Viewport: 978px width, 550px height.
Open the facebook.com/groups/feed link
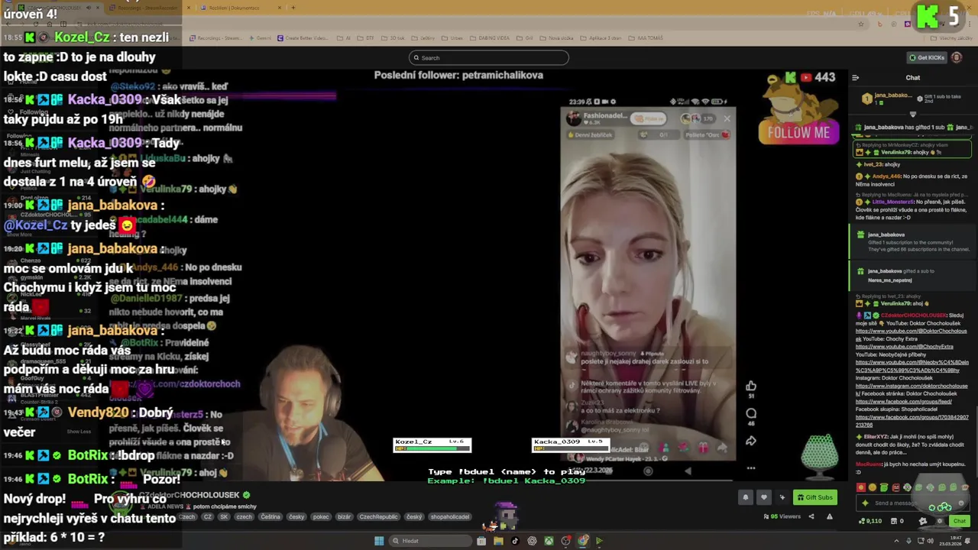click(x=903, y=402)
